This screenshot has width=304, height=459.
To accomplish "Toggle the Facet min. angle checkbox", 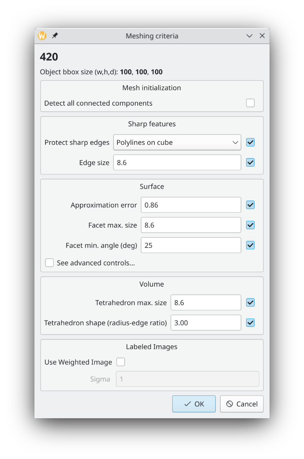I will click(x=250, y=245).
